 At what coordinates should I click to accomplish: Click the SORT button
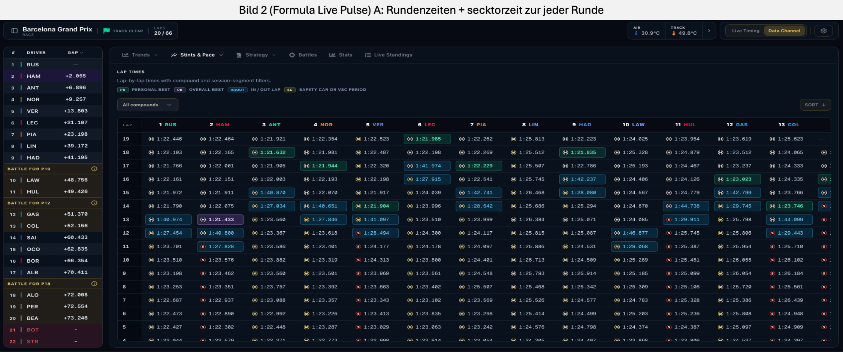pos(815,105)
